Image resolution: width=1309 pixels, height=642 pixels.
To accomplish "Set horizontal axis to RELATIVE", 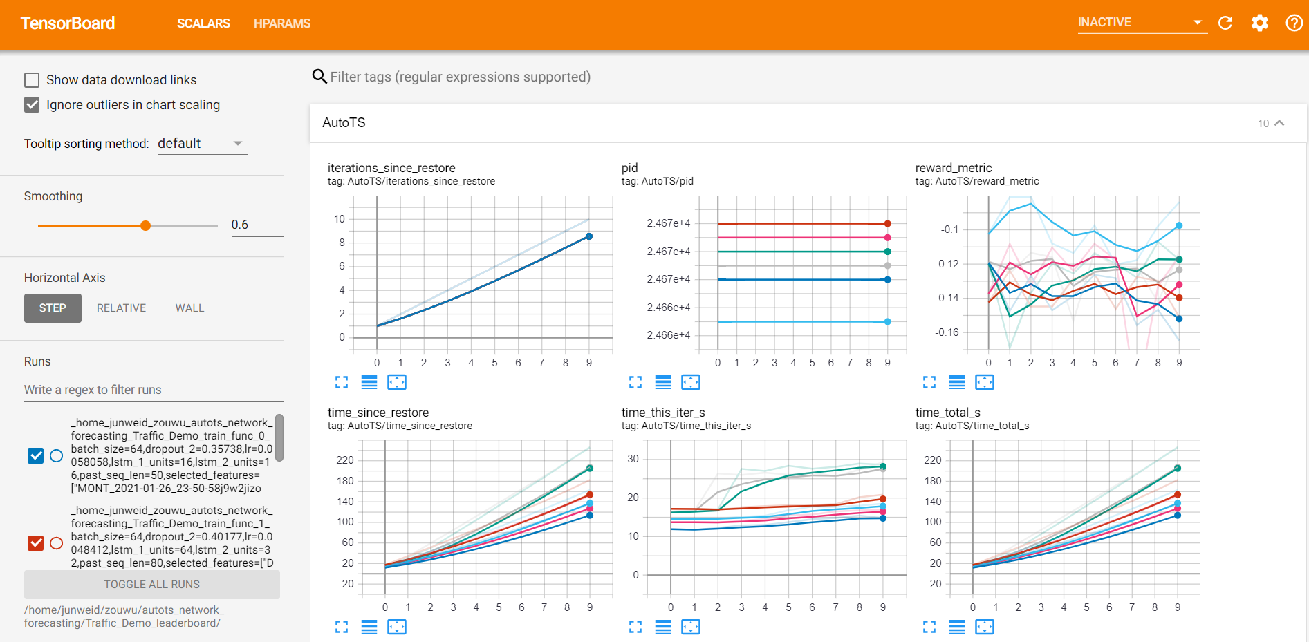I will tap(121, 308).
